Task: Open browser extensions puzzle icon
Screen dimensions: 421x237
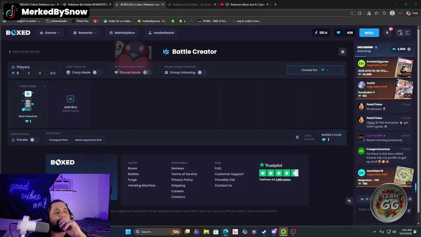Action: click(x=360, y=13)
